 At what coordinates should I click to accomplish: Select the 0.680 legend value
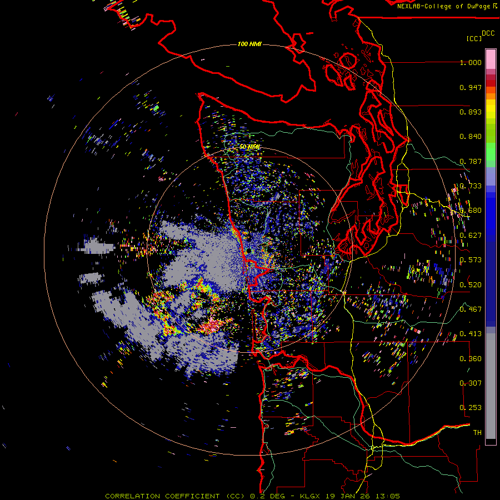[471, 211]
